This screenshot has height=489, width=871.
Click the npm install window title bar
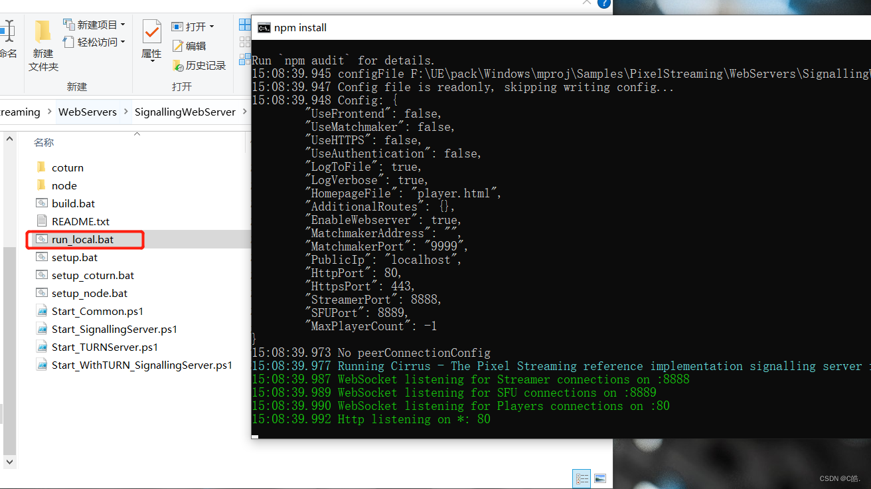(x=561, y=27)
